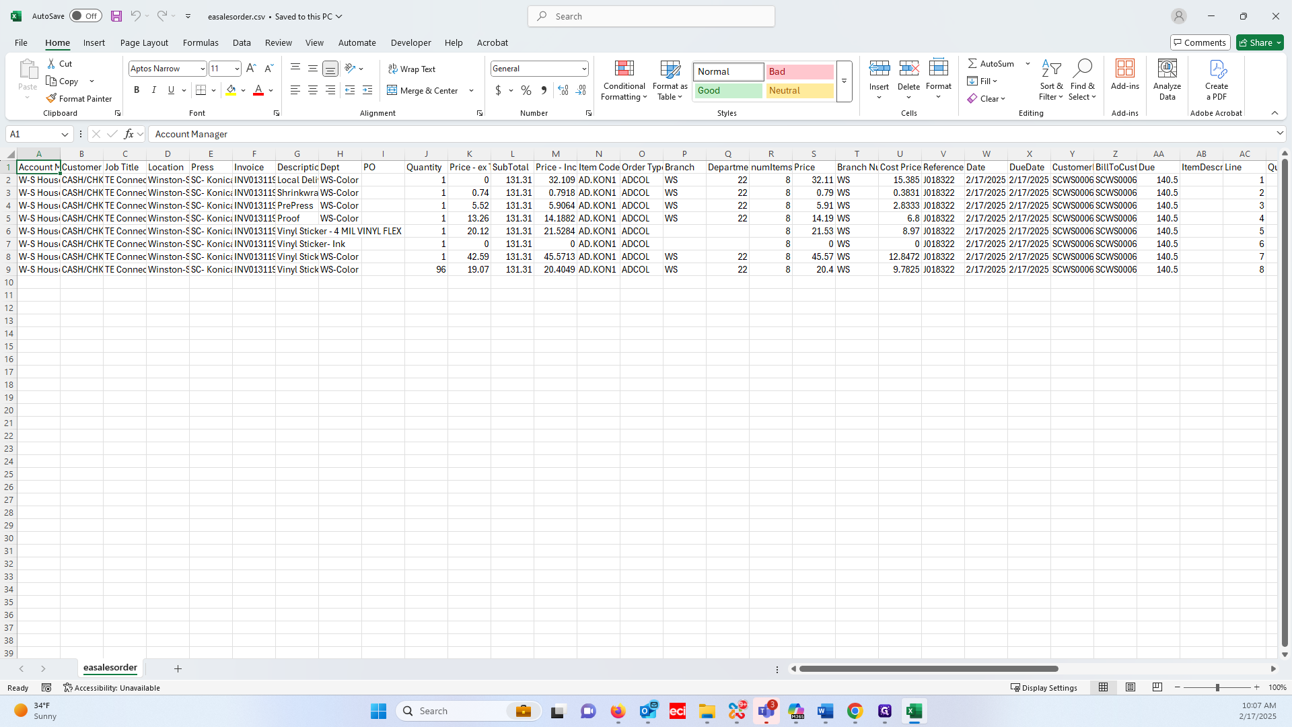Click the Percent Style icon

[526, 90]
